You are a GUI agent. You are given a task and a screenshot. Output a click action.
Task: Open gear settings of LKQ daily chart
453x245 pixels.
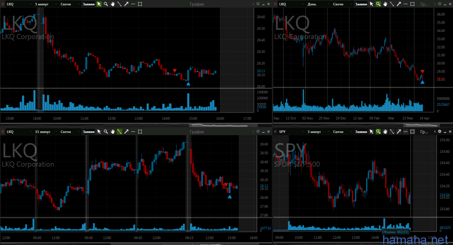pyautogui.click(x=440, y=4)
